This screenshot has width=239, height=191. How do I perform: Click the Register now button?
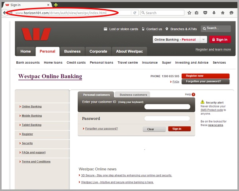coord(206,76)
